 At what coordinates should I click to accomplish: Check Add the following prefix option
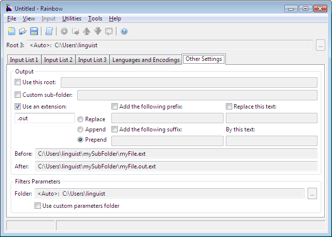(114, 107)
